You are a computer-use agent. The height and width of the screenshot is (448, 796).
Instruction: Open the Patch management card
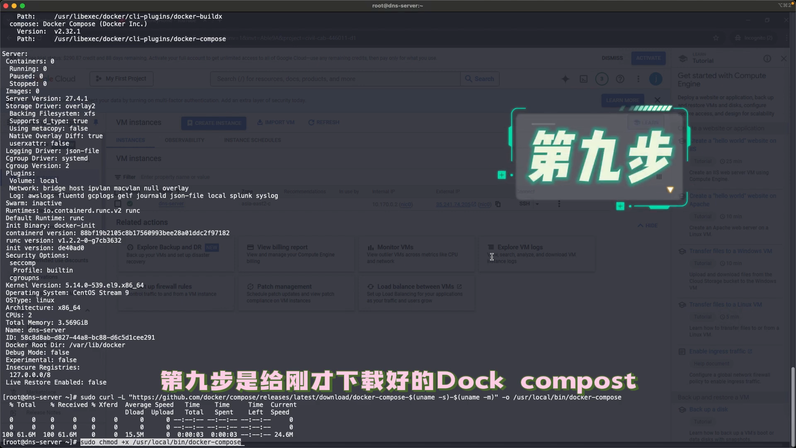click(x=296, y=293)
